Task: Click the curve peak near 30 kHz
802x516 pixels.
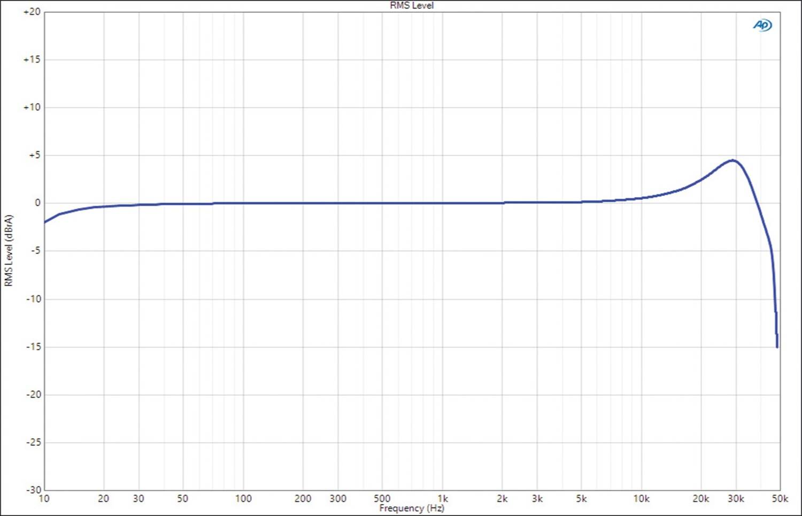Action: pos(733,160)
